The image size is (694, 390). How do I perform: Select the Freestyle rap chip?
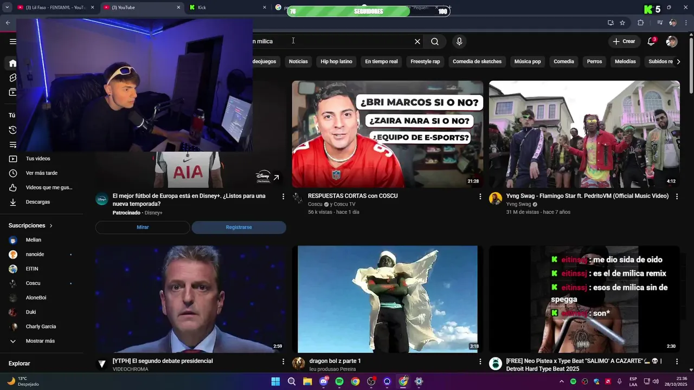tap(425, 62)
